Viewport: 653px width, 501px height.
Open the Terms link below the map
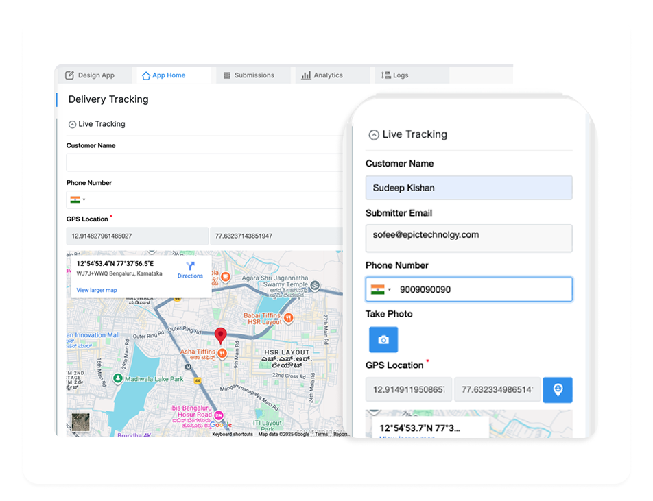pyautogui.click(x=320, y=433)
